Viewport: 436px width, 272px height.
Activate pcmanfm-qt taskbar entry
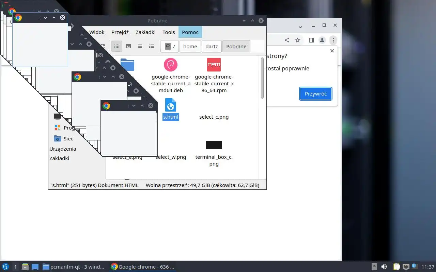[74, 267]
